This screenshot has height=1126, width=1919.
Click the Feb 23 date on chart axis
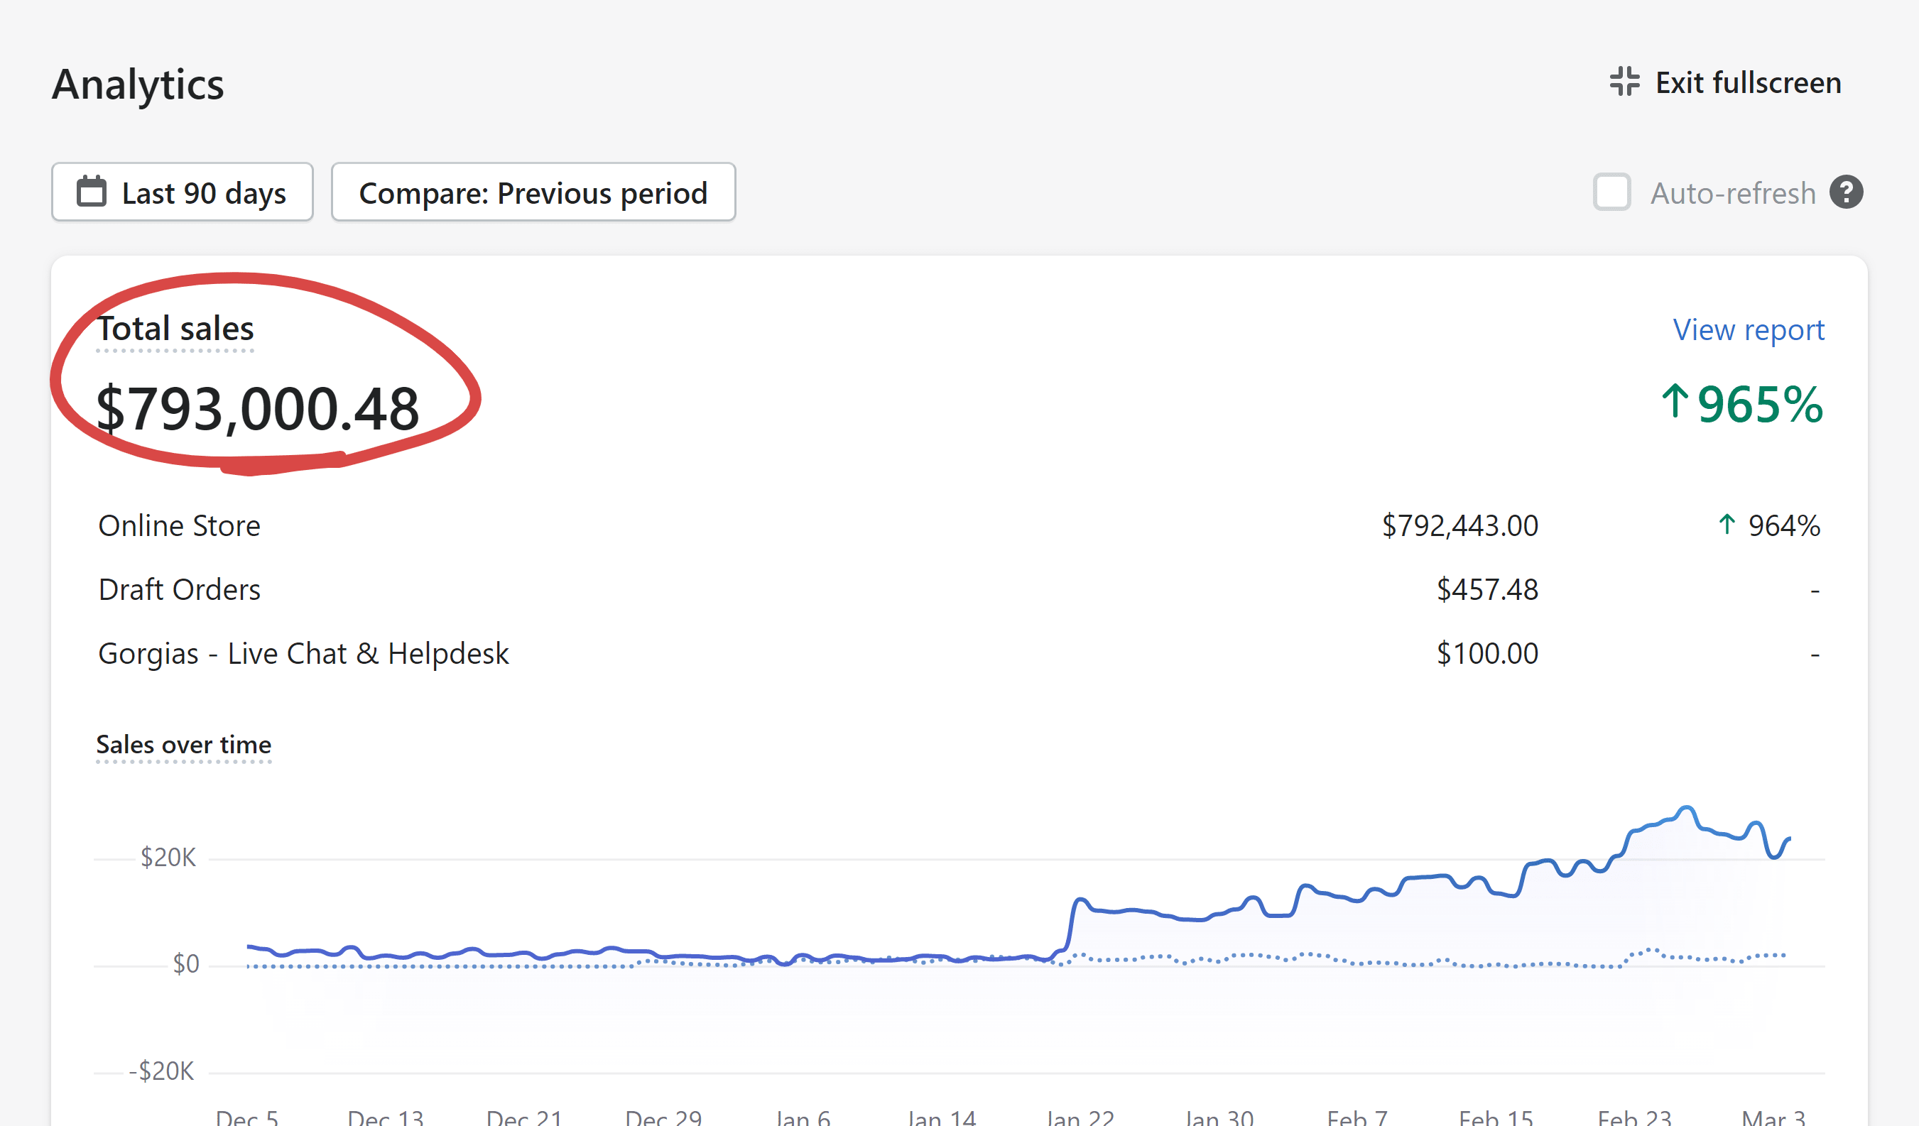pyautogui.click(x=1634, y=1117)
